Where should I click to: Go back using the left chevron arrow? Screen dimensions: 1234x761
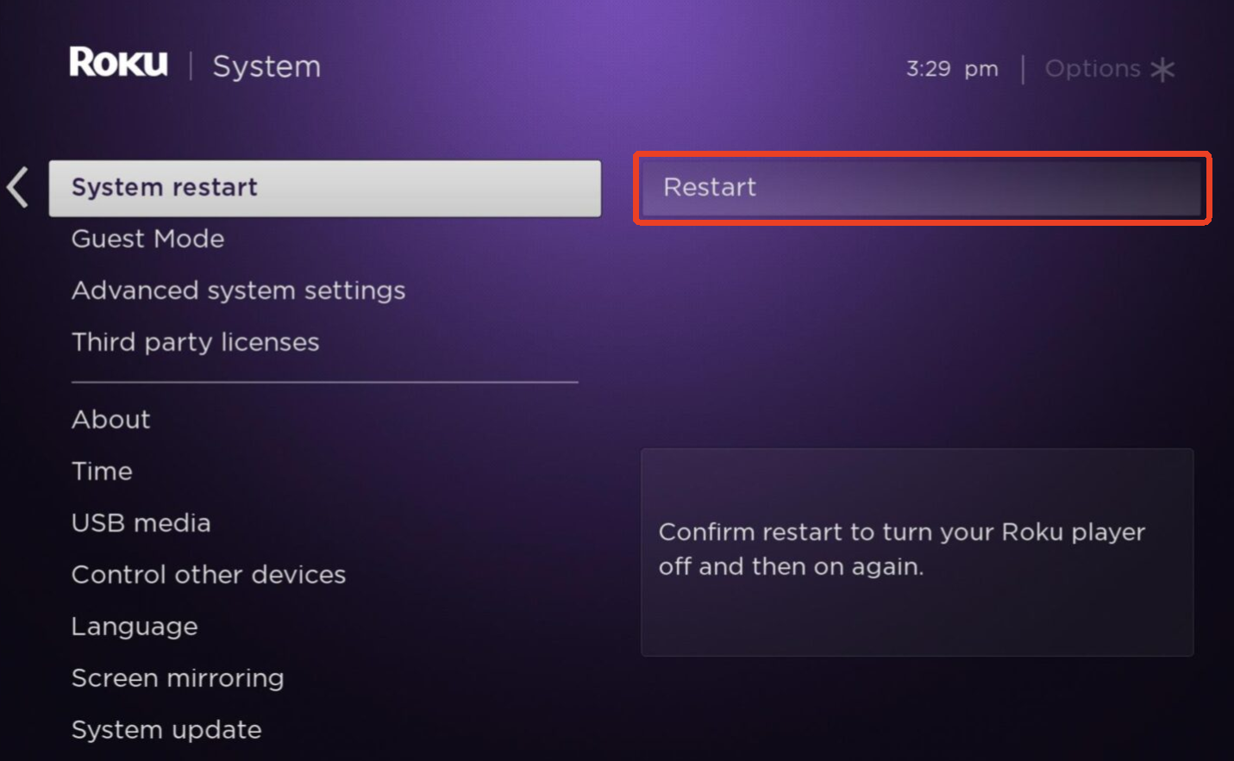click(x=18, y=187)
